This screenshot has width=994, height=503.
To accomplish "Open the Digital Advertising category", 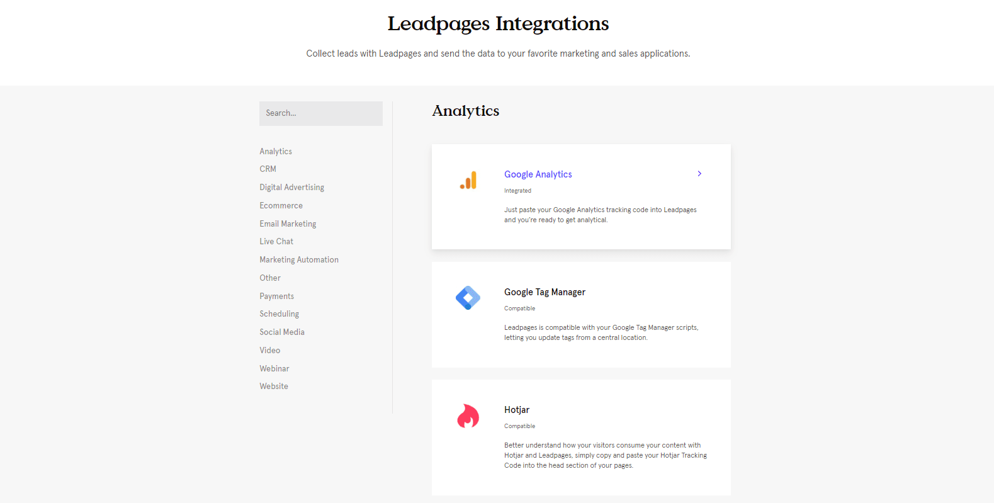I will coord(292,187).
